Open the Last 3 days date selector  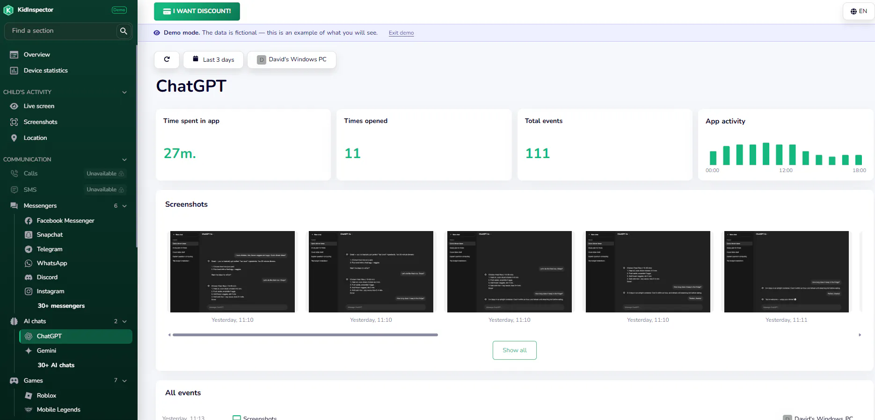pos(213,59)
